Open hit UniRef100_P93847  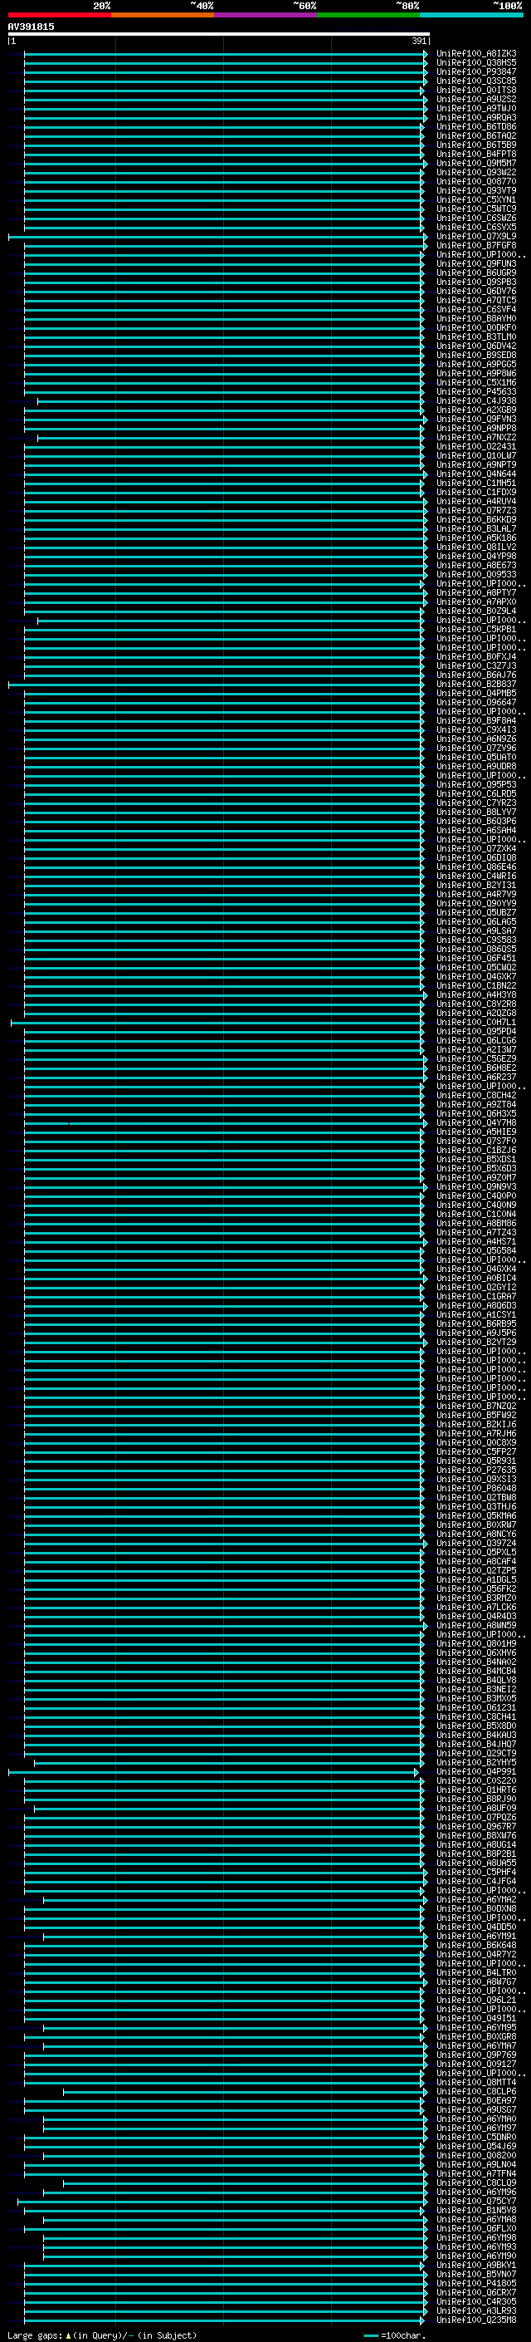point(476,71)
